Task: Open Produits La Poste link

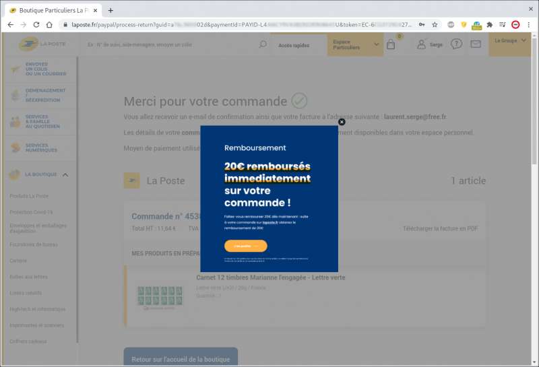Action: coord(29,196)
